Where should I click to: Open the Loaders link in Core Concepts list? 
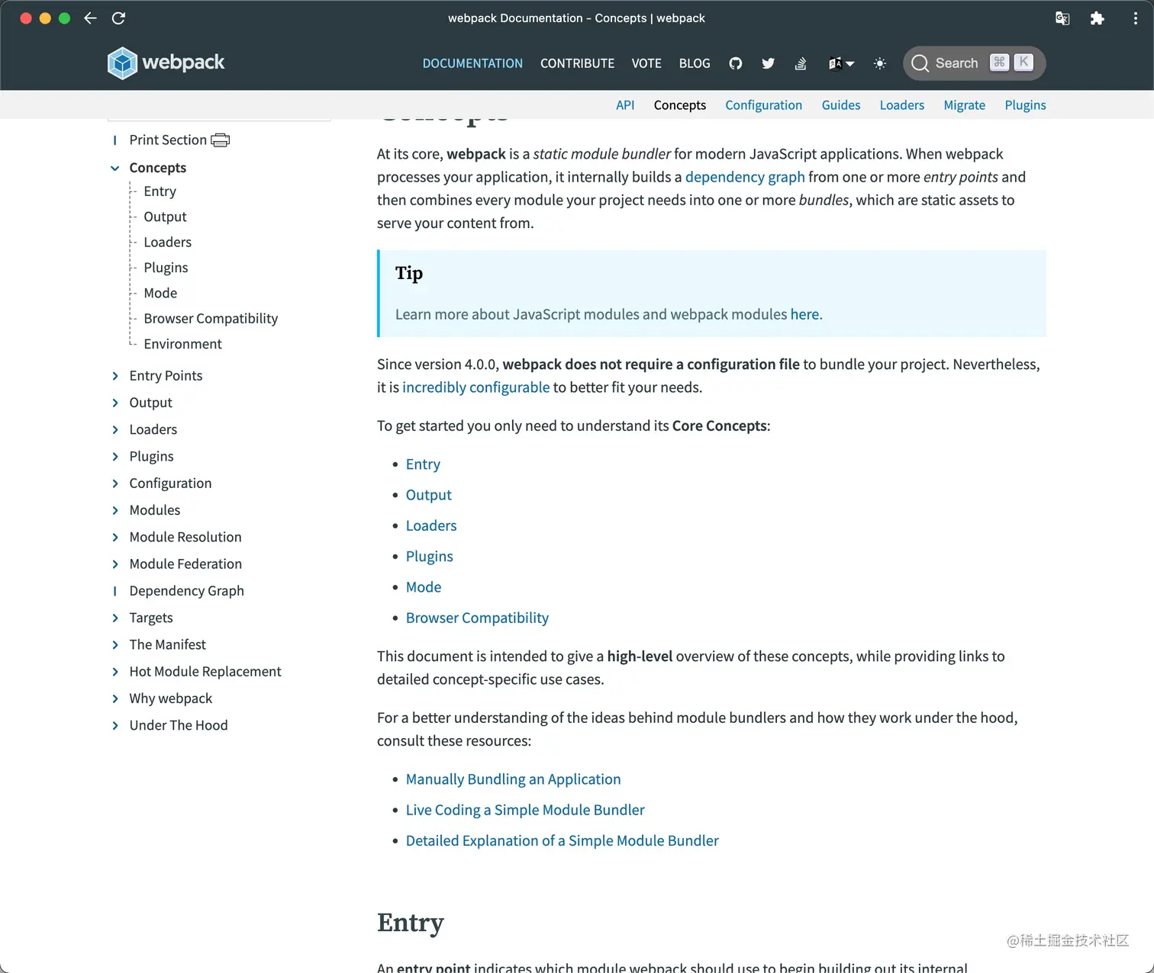click(x=431, y=525)
